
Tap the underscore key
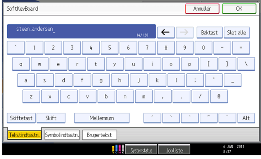pyautogui.click(x=233, y=80)
